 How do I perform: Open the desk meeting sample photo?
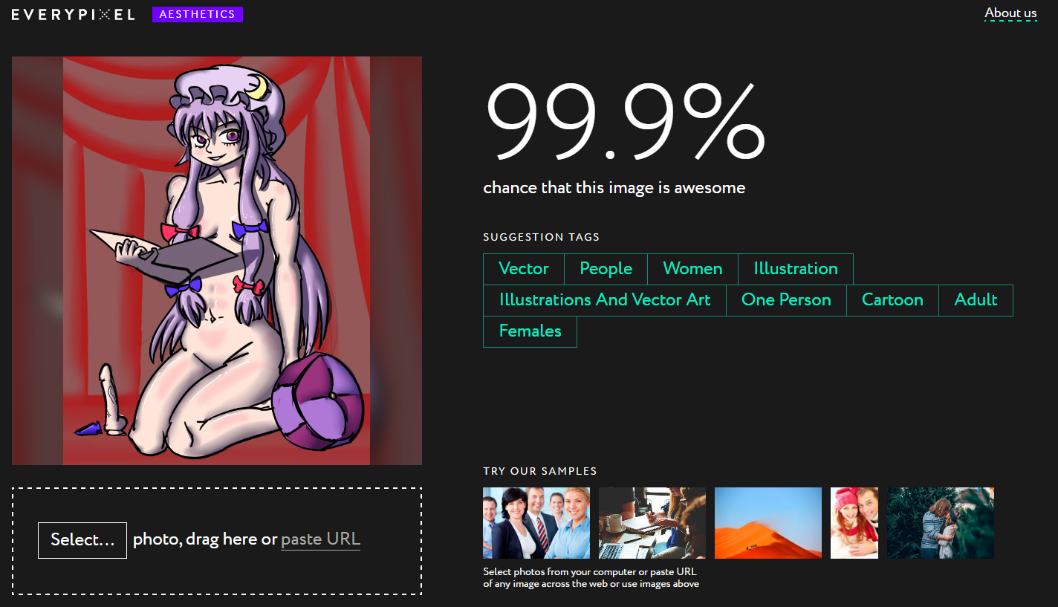pos(652,523)
